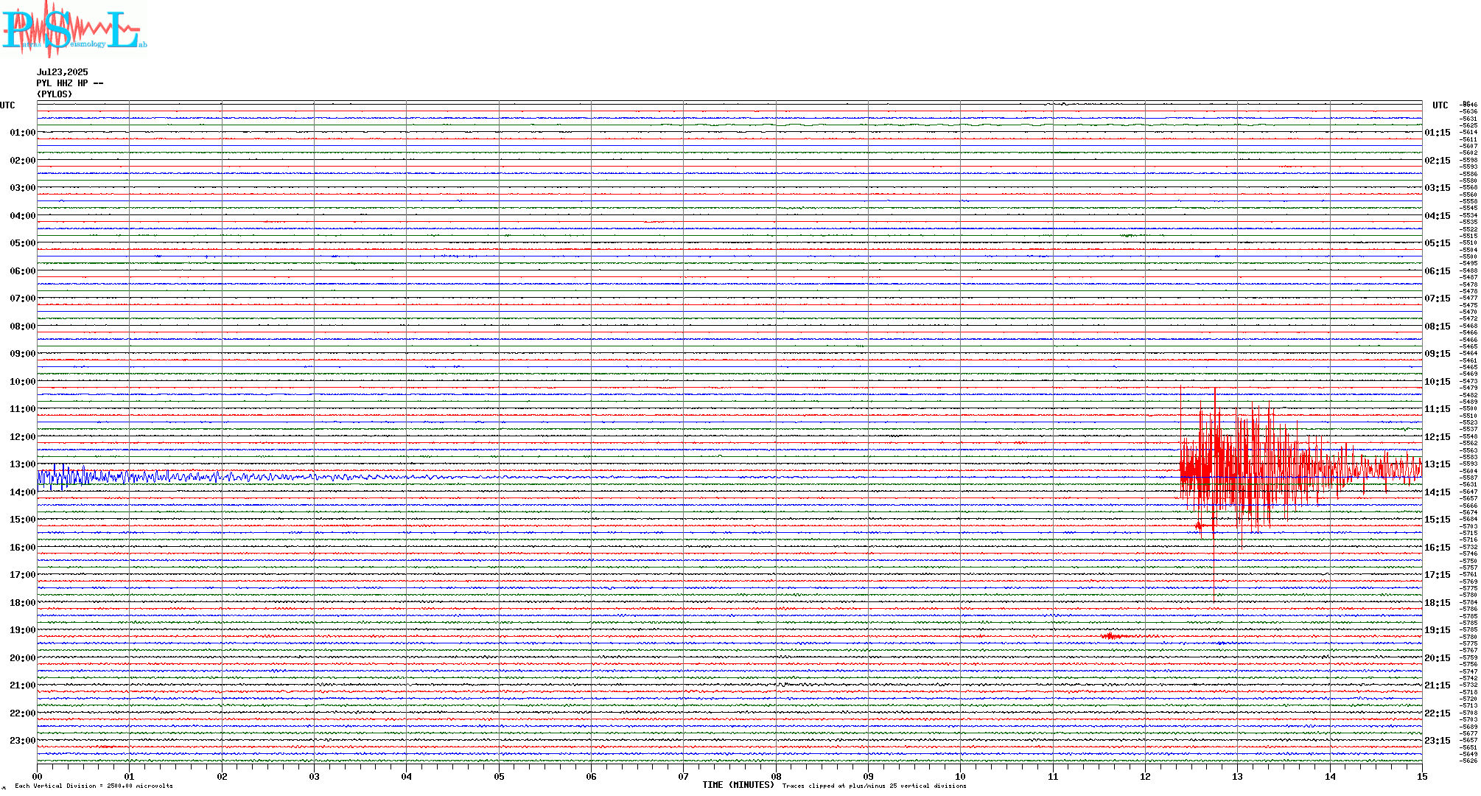Select the "19:15" right-side time label
The image size is (1481, 796).
click(1438, 631)
